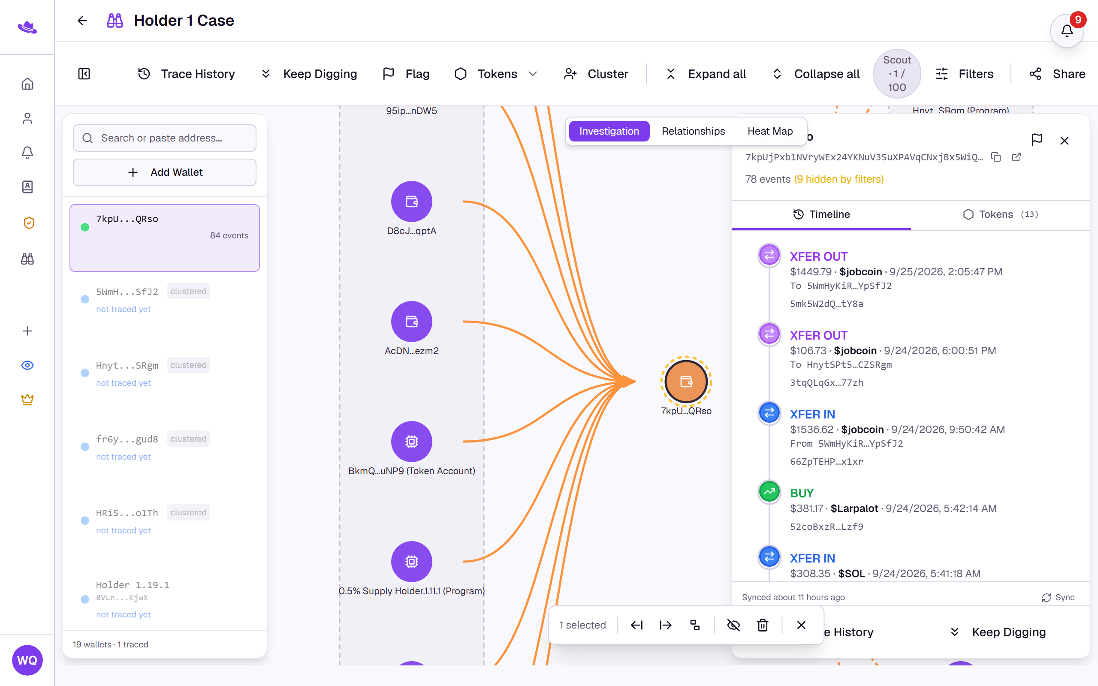The image size is (1098, 686).
Task: Click the Share button
Action: pyautogui.click(x=1057, y=74)
